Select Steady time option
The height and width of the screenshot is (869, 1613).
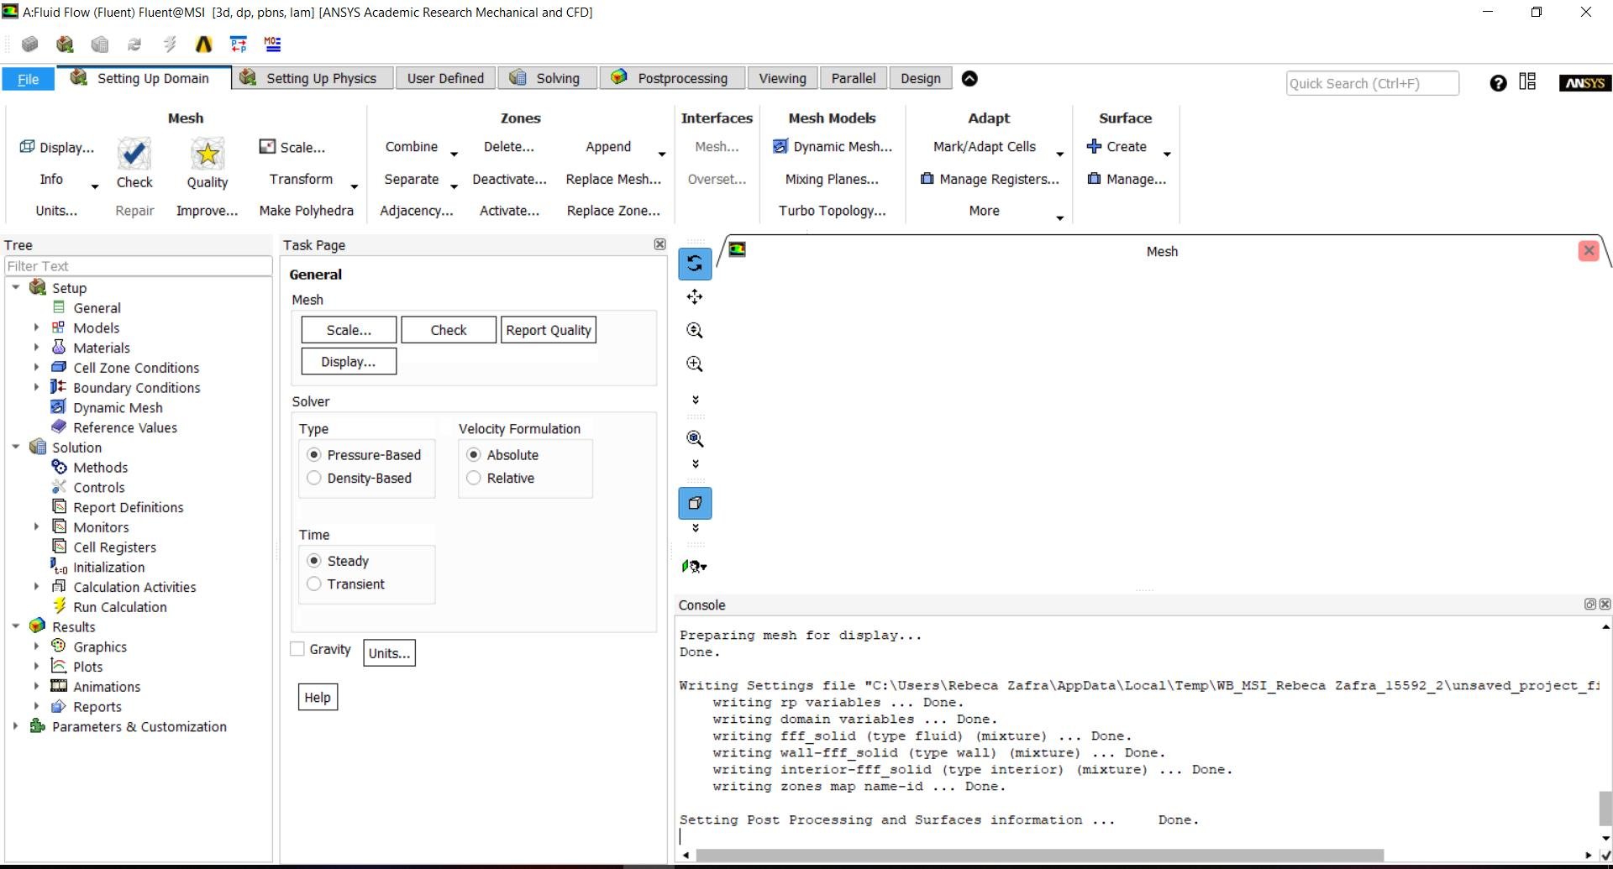click(x=314, y=560)
